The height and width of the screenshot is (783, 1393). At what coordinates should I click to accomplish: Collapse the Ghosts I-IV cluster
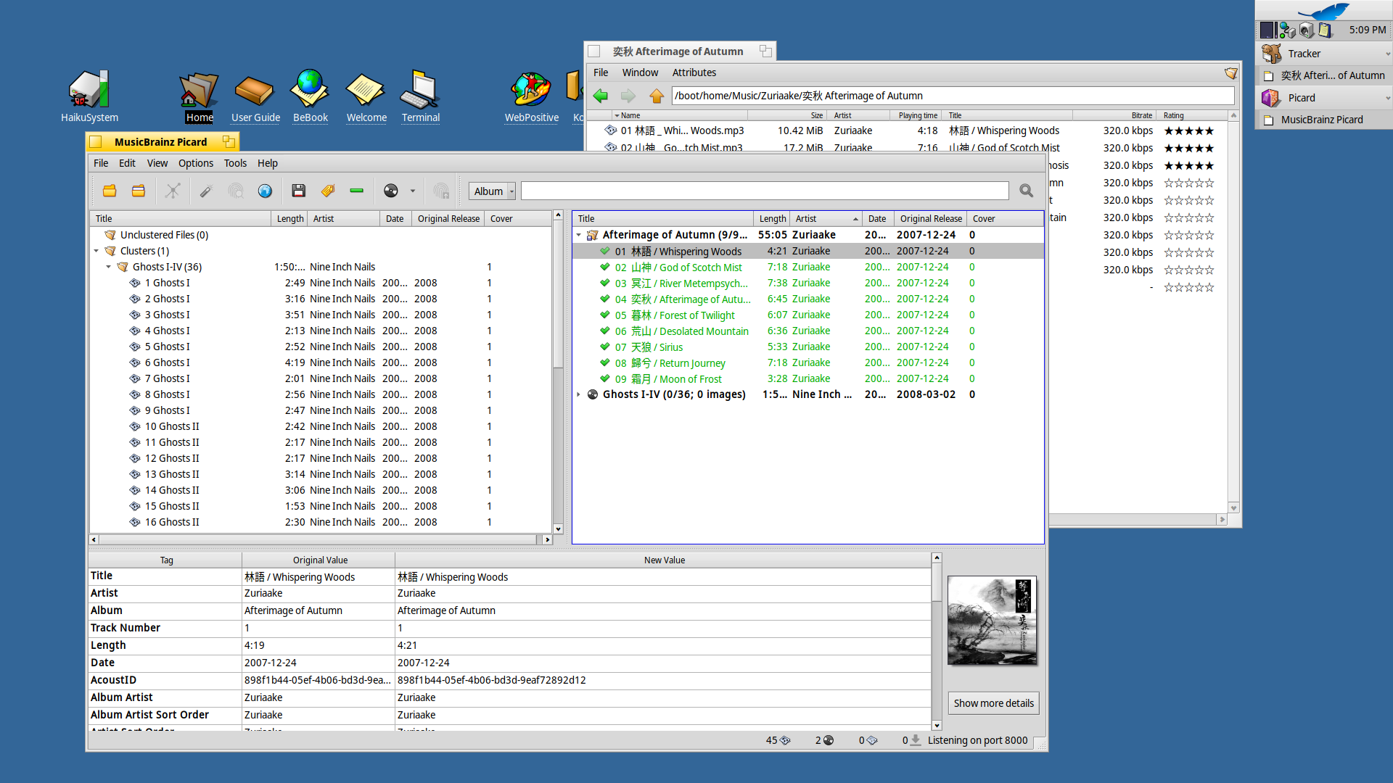[x=109, y=267]
